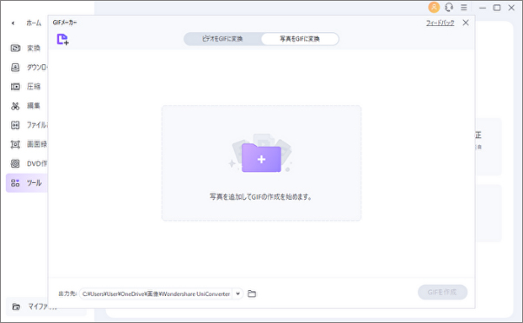The width and height of the screenshot is (523, 323).
Task: Click the ダウンロード downloader icon
Action: pos(16,68)
